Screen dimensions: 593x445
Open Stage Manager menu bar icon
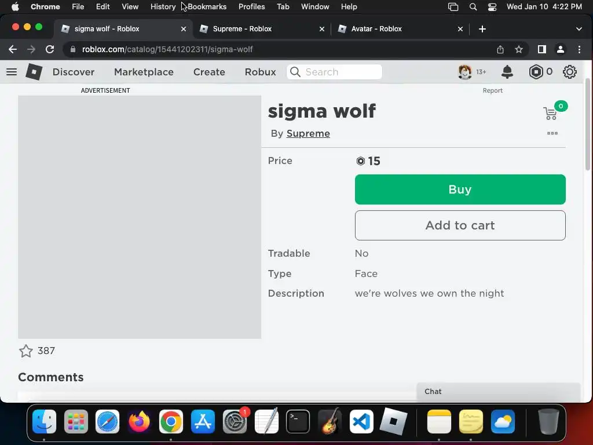tap(453, 7)
